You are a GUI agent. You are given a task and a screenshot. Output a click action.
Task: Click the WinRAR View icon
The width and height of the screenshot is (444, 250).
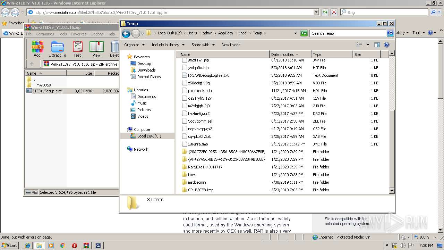click(x=96, y=49)
